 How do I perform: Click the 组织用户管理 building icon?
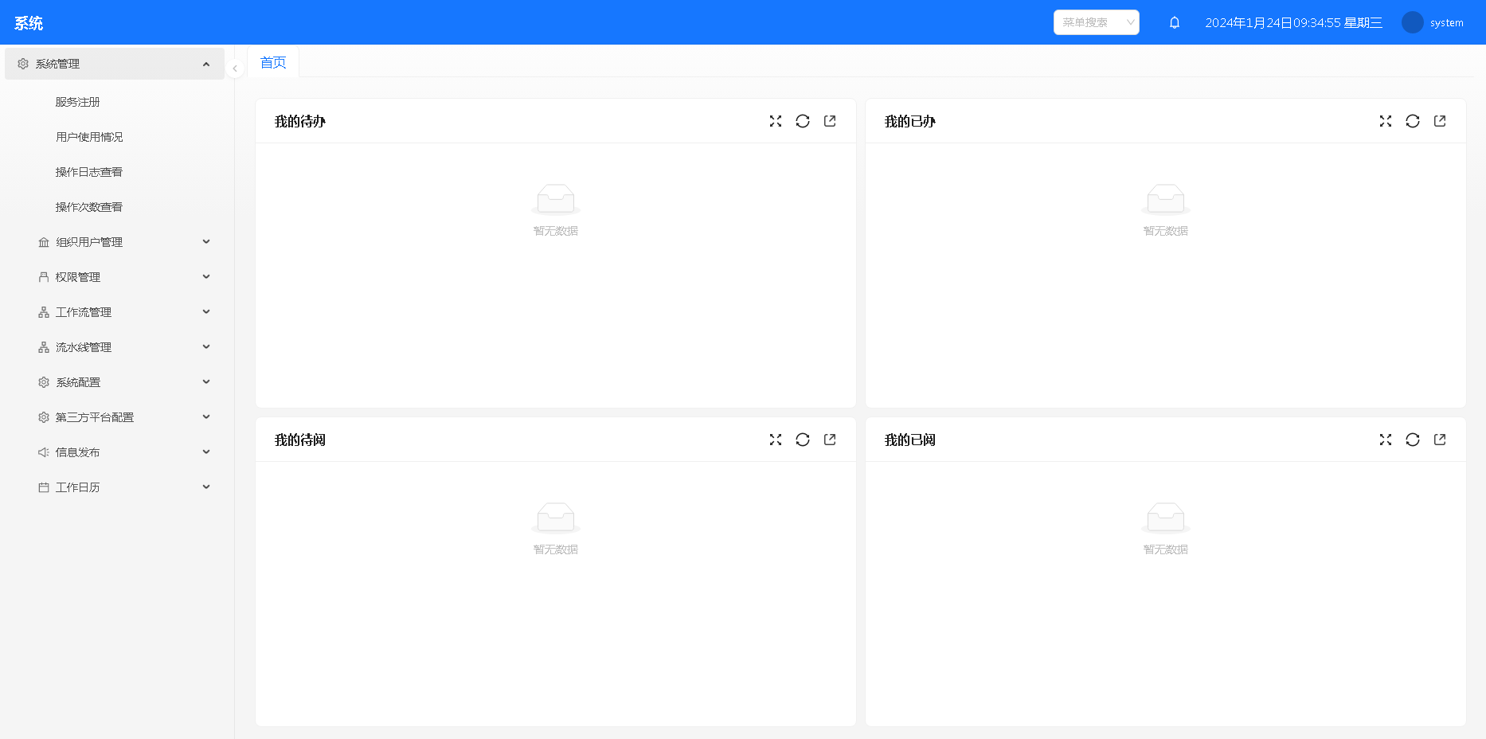[44, 242]
